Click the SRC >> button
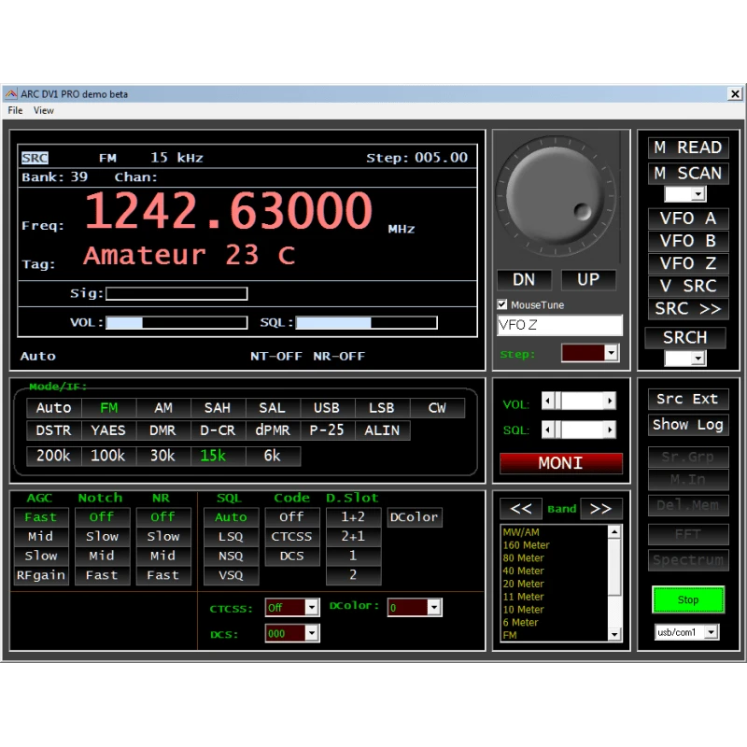 pyautogui.click(x=688, y=309)
